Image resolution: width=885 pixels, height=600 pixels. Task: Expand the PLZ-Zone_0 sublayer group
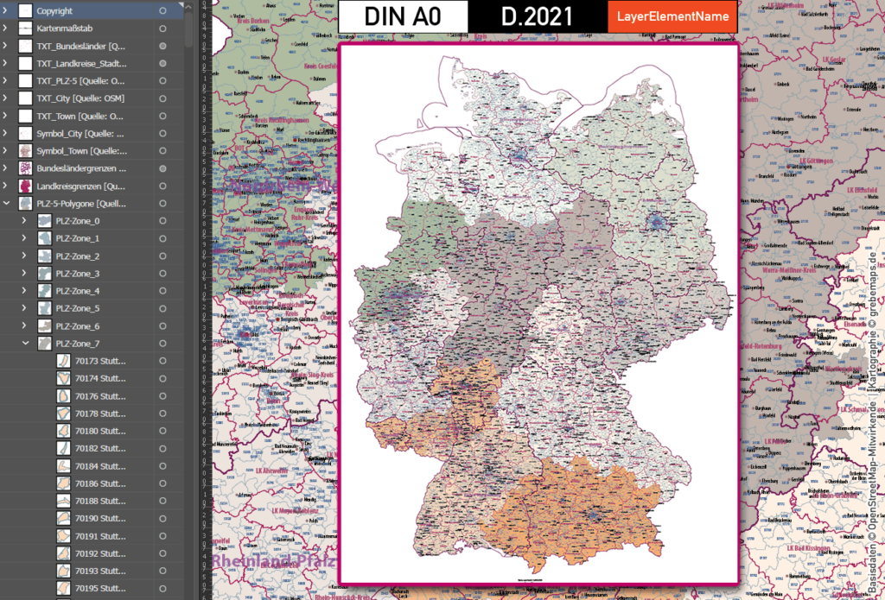click(x=24, y=221)
